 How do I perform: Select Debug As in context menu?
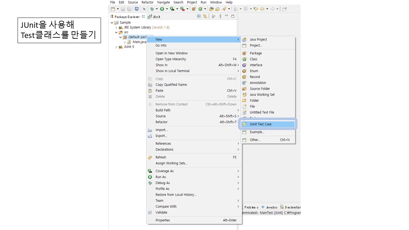click(x=194, y=183)
